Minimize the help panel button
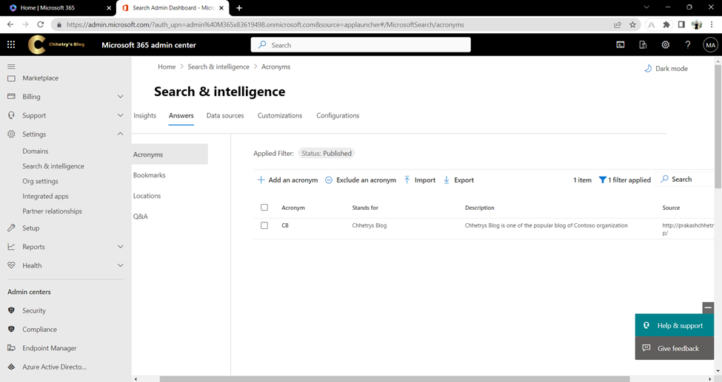Screen dimensions: 722x382 tap(708, 307)
